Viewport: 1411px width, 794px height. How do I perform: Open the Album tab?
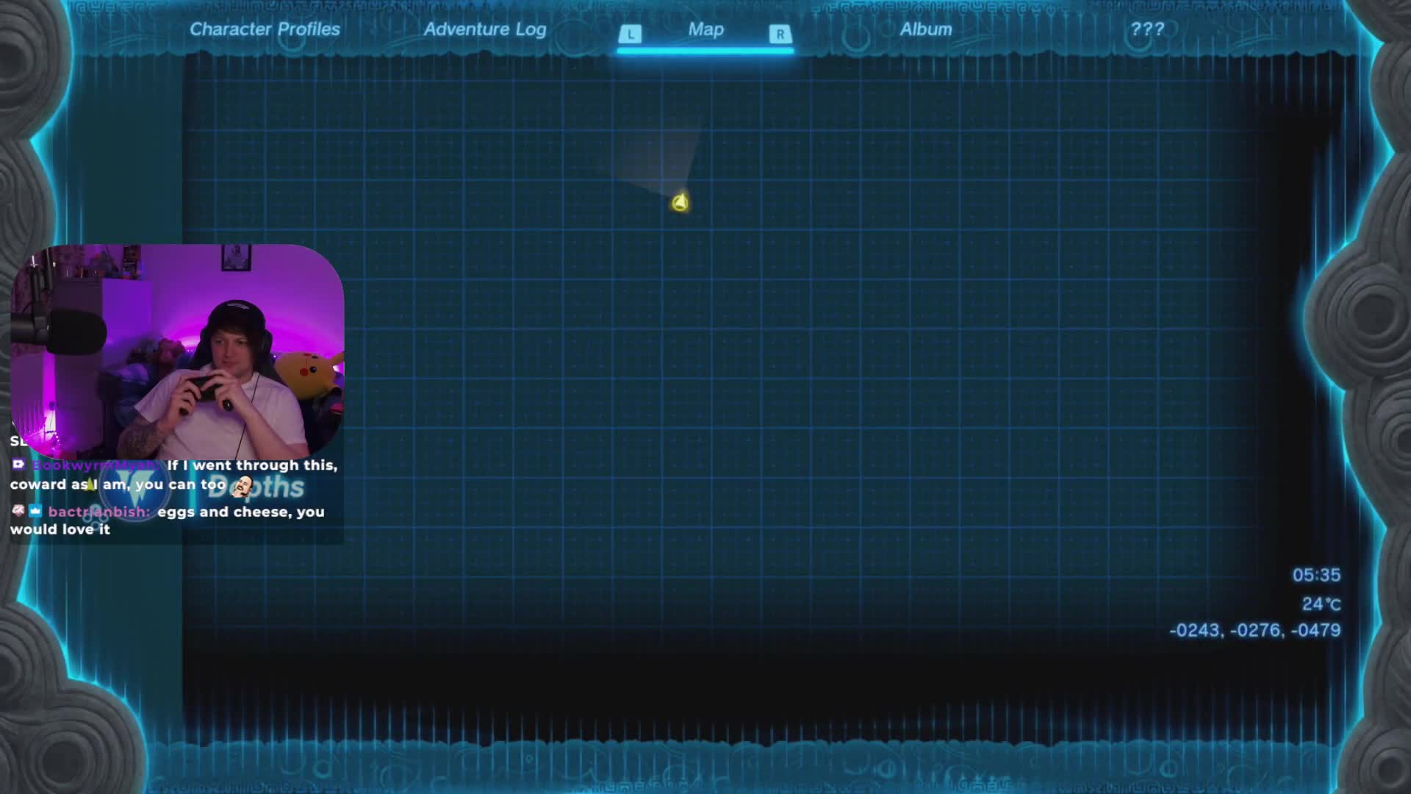926,29
